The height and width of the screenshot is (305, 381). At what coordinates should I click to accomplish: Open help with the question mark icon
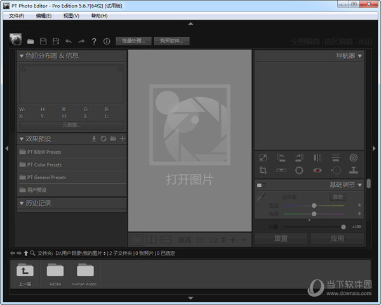94,41
